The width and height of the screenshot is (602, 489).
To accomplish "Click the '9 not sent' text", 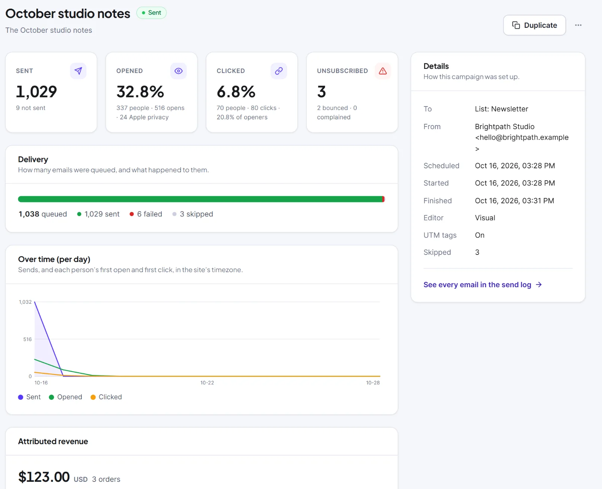I will [x=30, y=108].
